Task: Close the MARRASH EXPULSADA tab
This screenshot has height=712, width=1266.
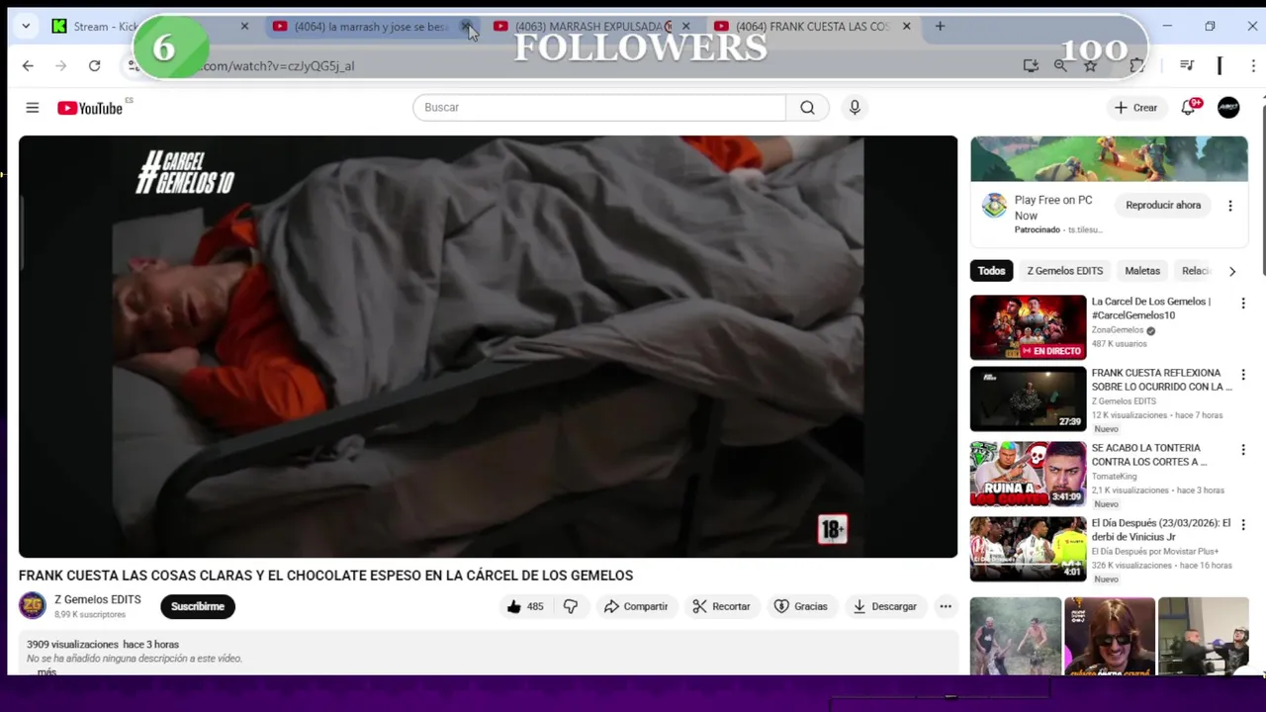Action: (685, 26)
